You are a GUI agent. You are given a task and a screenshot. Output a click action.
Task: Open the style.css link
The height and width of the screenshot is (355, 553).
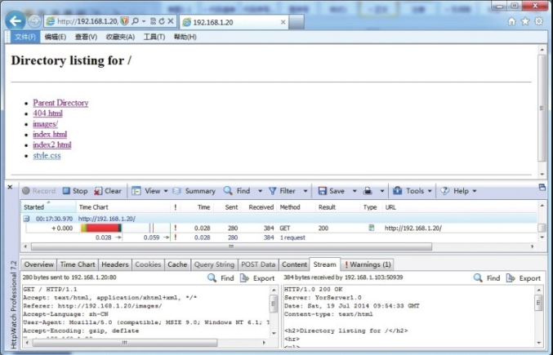click(x=47, y=155)
